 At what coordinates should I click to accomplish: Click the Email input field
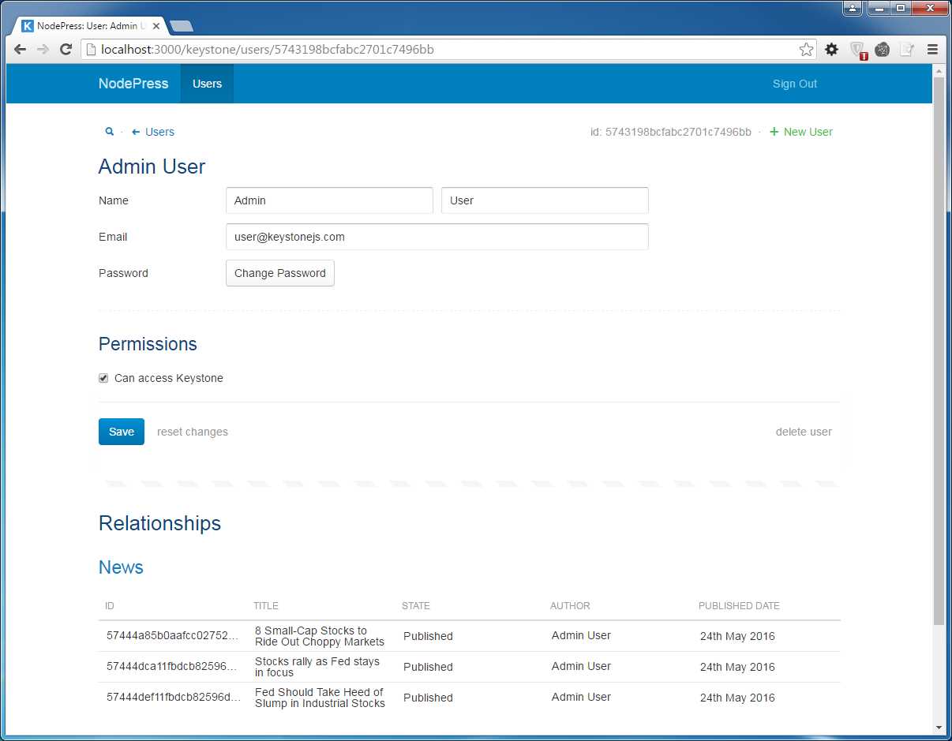(437, 237)
